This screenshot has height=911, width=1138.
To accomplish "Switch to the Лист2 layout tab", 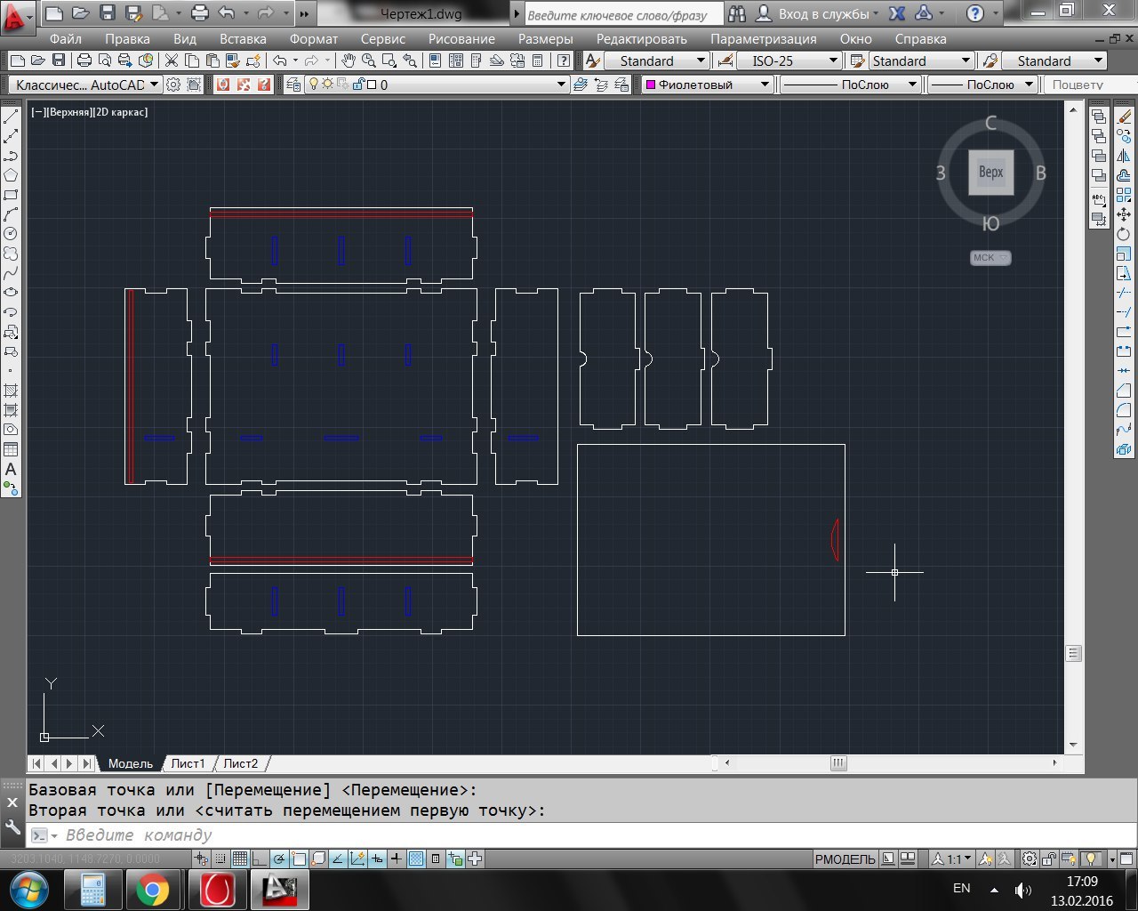I will point(240,763).
